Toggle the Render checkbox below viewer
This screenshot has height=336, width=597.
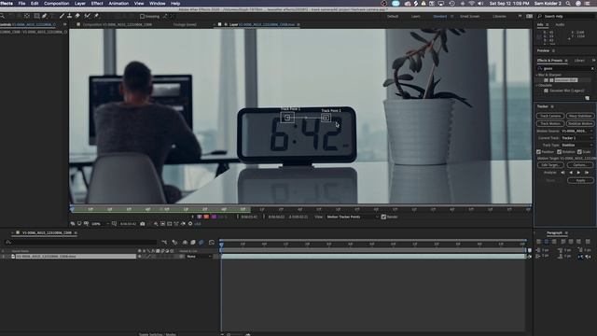(x=383, y=217)
